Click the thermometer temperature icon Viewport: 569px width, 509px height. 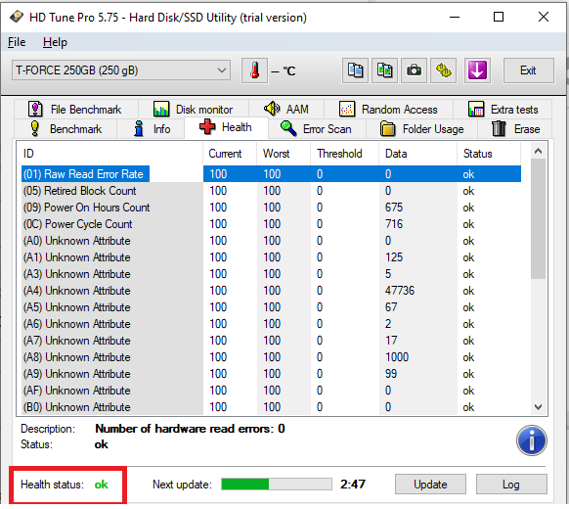point(255,70)
